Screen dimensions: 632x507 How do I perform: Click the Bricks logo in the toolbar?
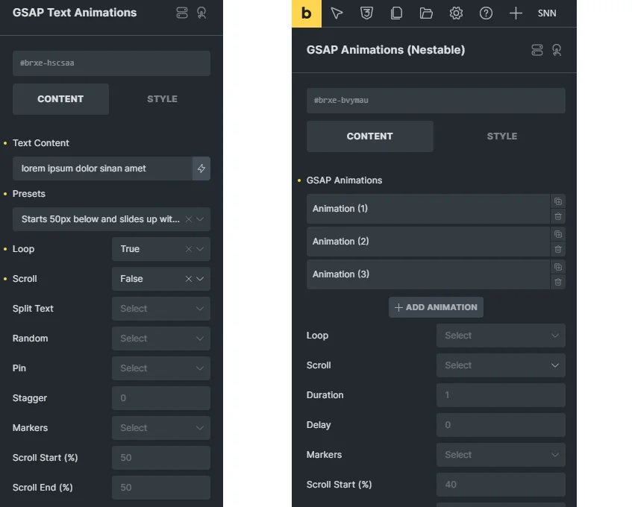pyautogui.click(x=306, y=13)
